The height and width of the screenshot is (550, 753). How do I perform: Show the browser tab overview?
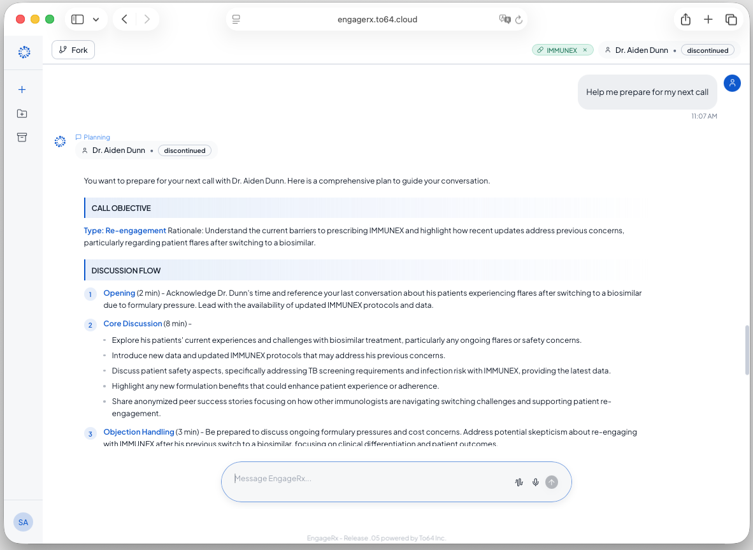tap(731, 19)
